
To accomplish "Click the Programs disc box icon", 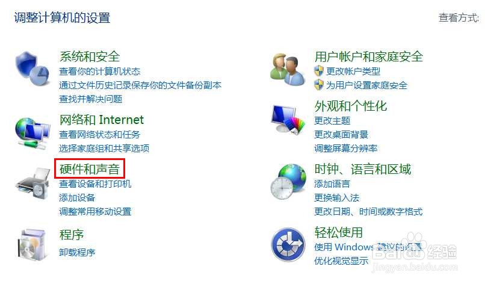I will (x=32, y=244).
